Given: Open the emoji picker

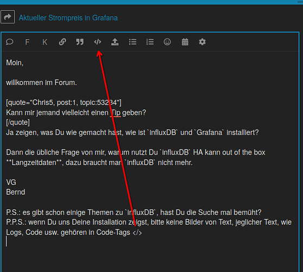Looking at the screenshot, I should coord(167,42).
